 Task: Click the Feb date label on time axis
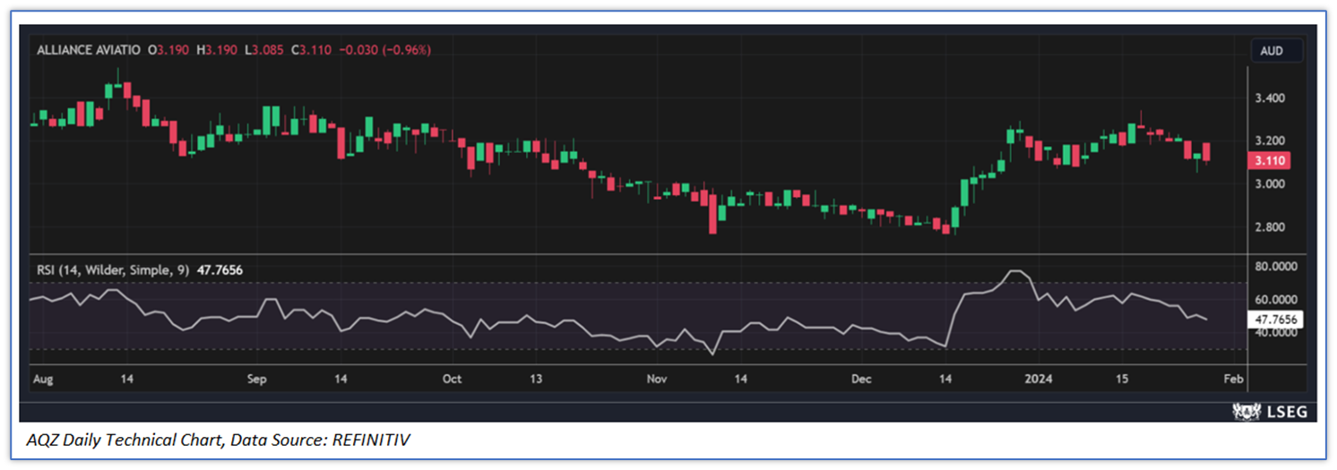pyautogui.click(x=1233, y=379)
